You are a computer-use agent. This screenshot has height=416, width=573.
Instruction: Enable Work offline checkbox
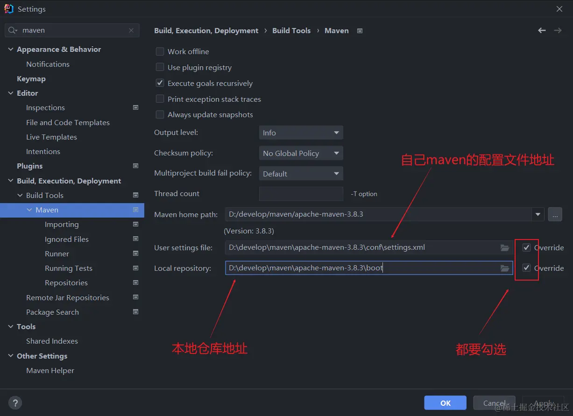tap(160, 52)
